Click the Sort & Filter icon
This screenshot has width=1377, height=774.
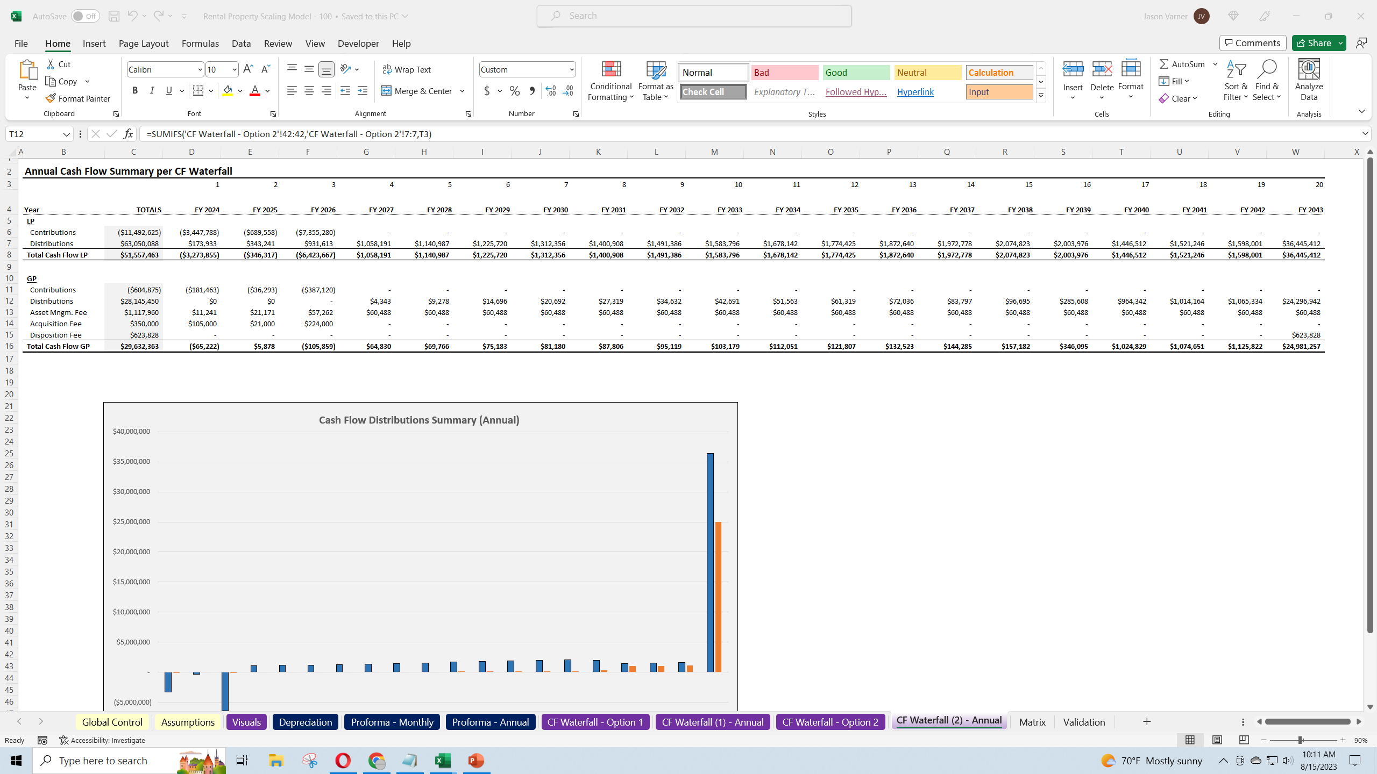(x=1236, y=70)
